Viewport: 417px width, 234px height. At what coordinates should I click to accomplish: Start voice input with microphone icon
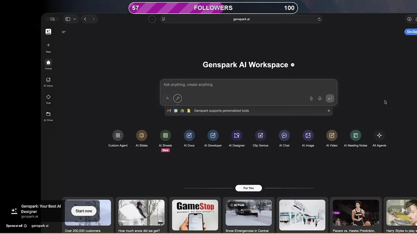click(320, 98)
